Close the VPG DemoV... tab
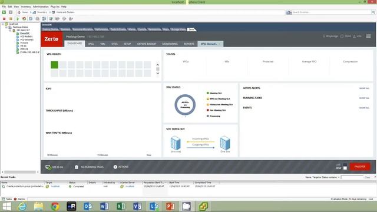Image resolution: width=377 pixels, height=212 pixels. (219, 44)
